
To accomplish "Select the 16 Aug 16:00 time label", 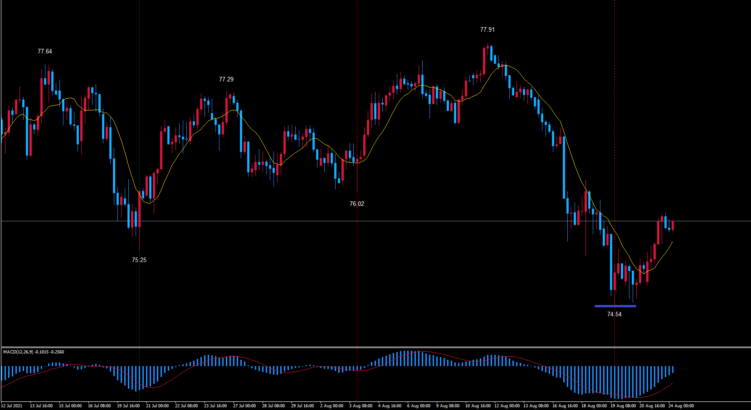I will (x=565, y=406).
